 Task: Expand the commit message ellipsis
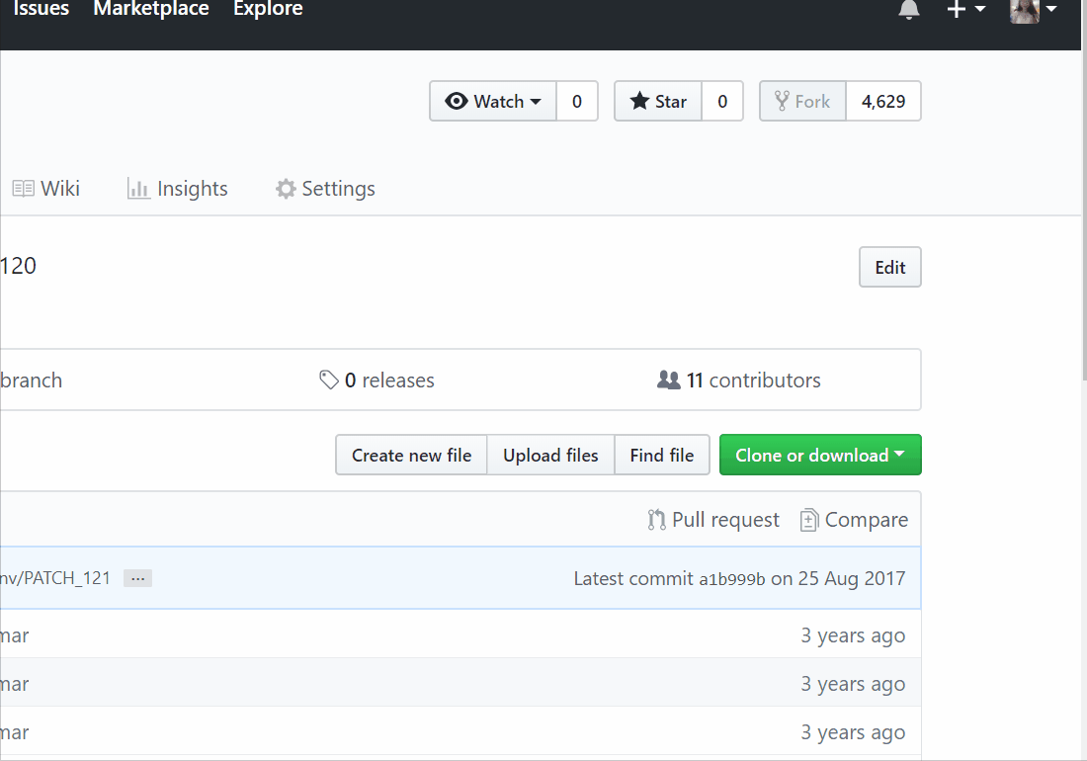(137, 578)
